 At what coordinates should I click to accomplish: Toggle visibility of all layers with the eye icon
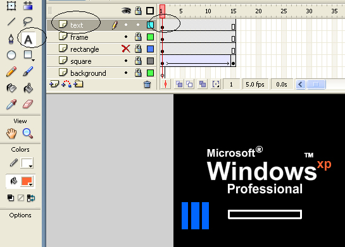tap(127, 10)
